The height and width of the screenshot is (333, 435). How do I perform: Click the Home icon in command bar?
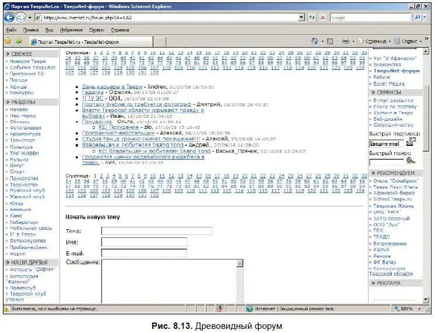[315, 41]
